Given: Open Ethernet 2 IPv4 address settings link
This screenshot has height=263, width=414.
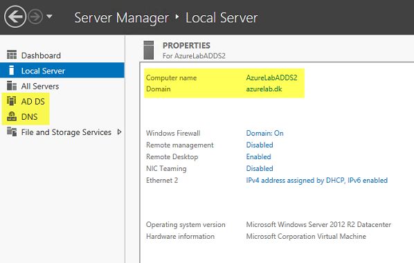Looking at the screenshot, I should (x=317, y=181).
